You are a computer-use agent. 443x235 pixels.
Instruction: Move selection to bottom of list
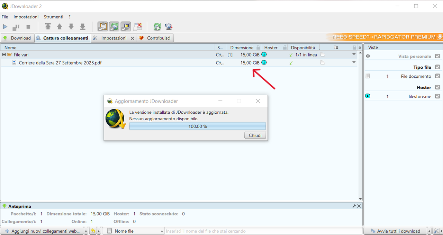click(82, 27)
